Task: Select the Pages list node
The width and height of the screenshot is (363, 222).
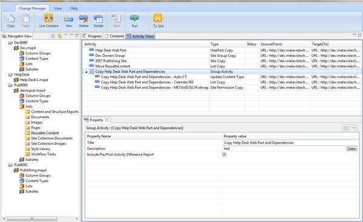Action: coord(36,128)
